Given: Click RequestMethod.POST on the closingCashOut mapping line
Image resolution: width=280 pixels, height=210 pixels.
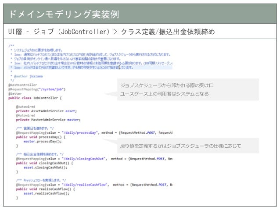Looking at the screenshot, I should pos(147,159).
